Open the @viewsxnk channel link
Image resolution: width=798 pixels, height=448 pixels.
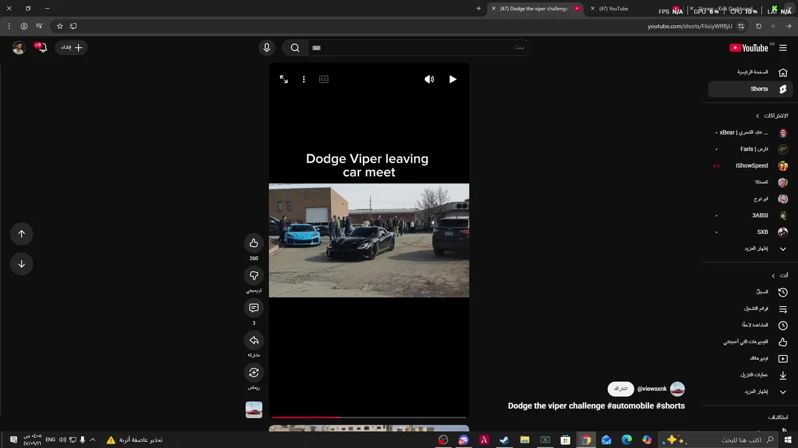click(651, 389)
